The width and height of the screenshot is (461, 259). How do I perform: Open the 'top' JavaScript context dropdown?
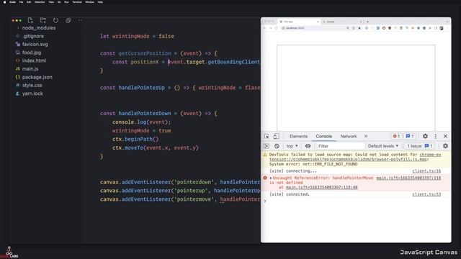pyautogui.click(x=292, y=146)
